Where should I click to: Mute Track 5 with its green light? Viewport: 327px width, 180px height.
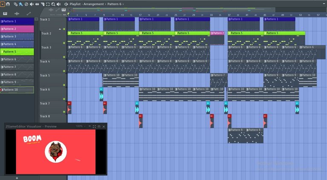click(x=64, y=85)
